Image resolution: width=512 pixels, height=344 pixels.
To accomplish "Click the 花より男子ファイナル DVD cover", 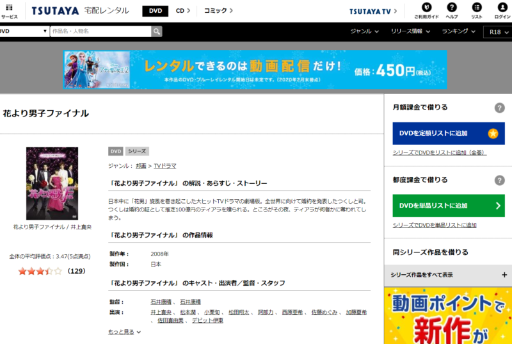I will point(52,183).
